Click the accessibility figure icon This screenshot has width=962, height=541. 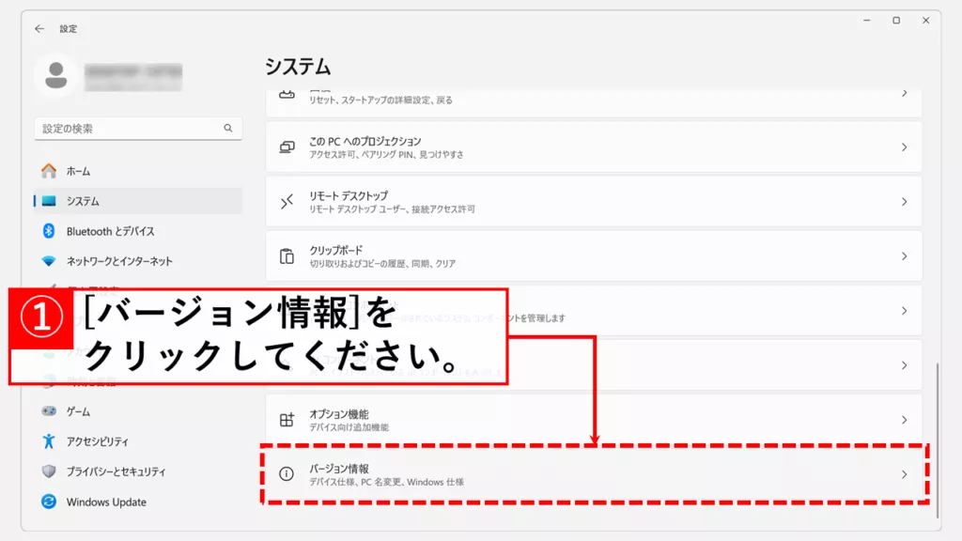click(x=49, y=441)
